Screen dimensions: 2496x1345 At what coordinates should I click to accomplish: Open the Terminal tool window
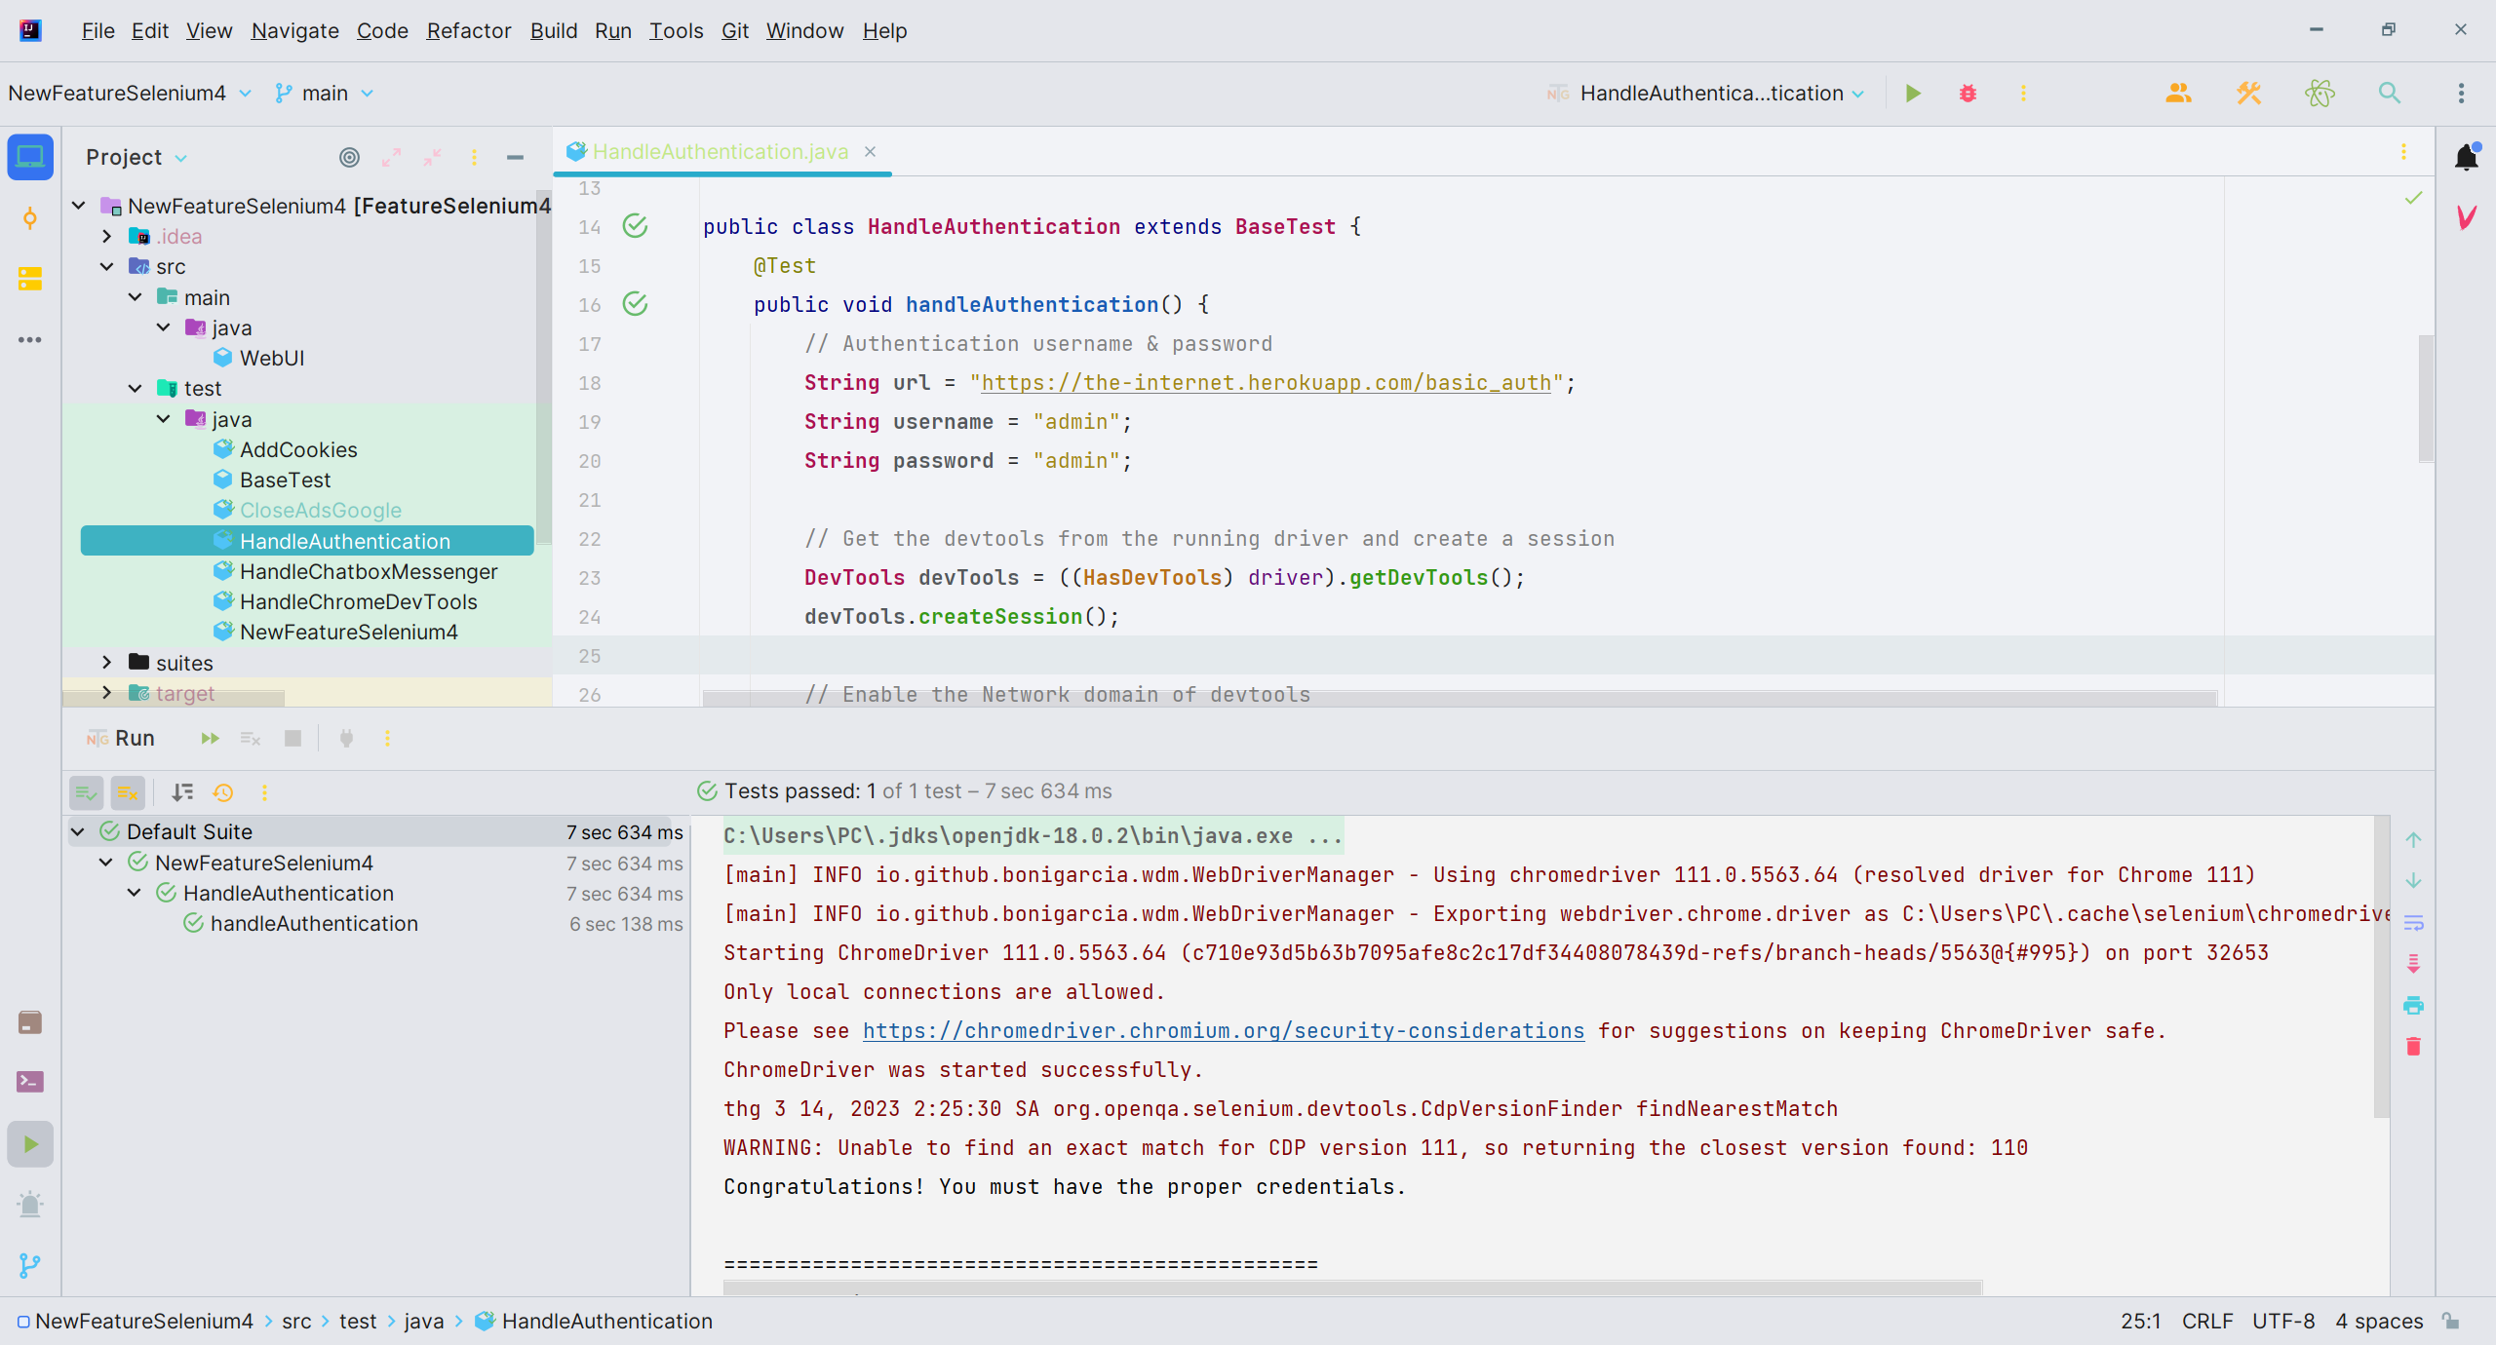tap(30, 1082)
